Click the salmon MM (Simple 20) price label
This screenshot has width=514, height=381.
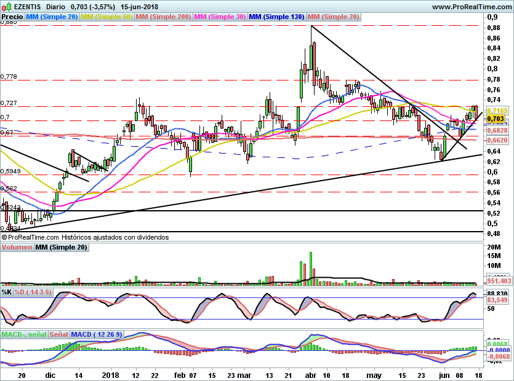pyautogui.click(x=334, y=17)
